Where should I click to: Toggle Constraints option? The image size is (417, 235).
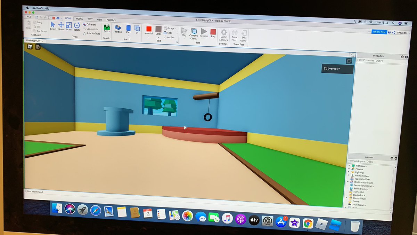tap(90, 29)
